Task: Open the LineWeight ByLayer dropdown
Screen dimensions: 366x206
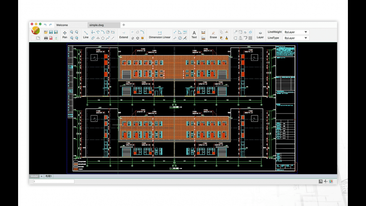Action: point(296,32)
